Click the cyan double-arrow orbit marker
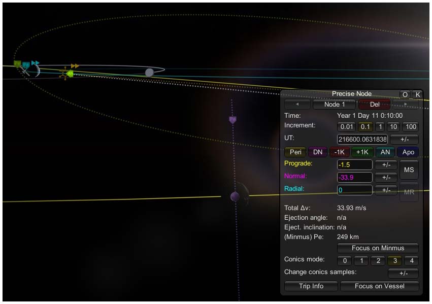This screenshot has width=432, height=304. click(35, 63)
